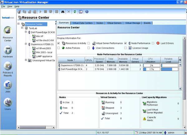Click the Last 5 Errors red icon
The height and width of the screenshot is (135, 187).
158,43
